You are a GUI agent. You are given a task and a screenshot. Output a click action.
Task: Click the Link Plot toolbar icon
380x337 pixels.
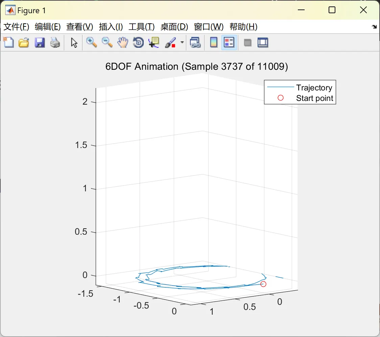195,42
